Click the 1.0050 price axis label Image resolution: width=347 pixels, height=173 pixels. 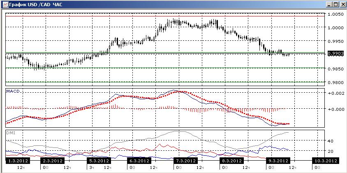[336, 14]
